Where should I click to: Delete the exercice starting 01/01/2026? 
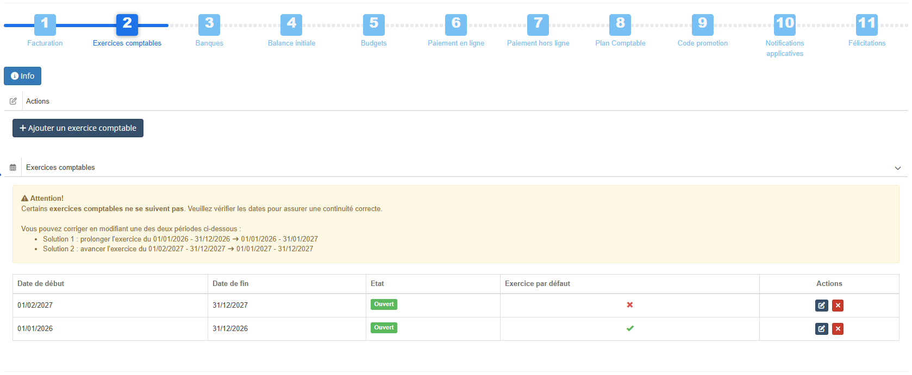pos(838,329)
